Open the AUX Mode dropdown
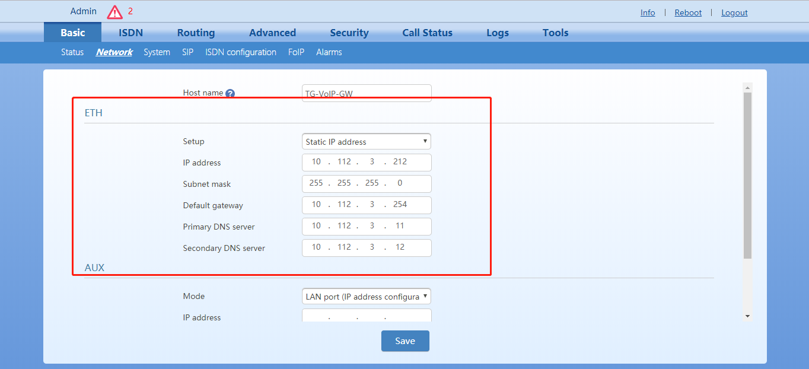The width and height of the screenshot is (809, 369). [367, 296]
